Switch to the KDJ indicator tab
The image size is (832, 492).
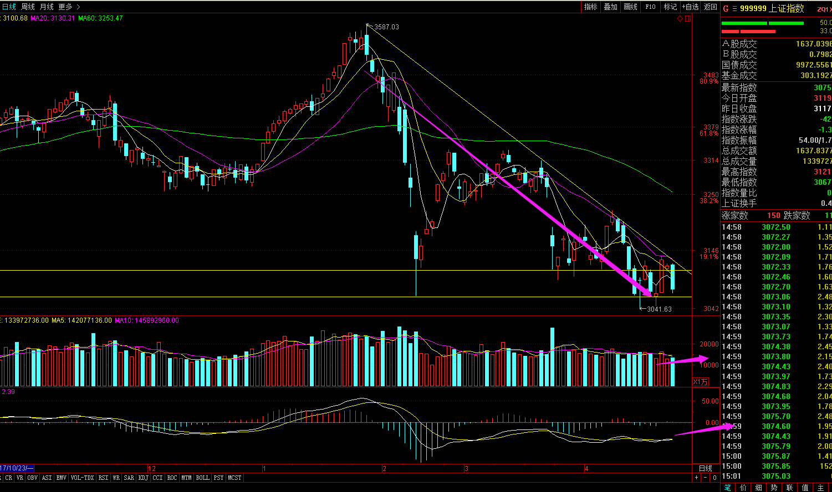click(143, 478)
